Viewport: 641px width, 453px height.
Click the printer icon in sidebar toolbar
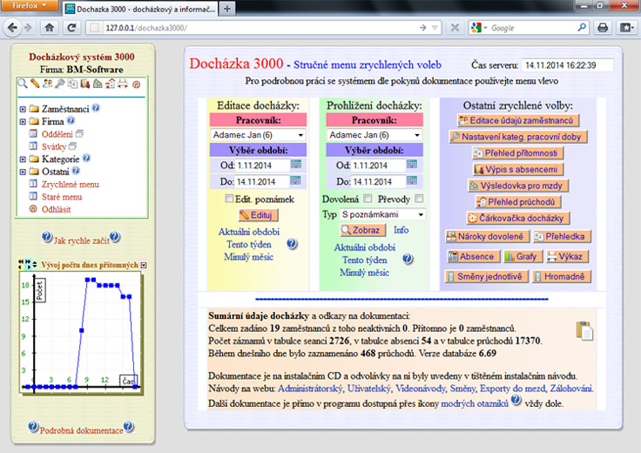pyautogui.click(x=123, y=84)
